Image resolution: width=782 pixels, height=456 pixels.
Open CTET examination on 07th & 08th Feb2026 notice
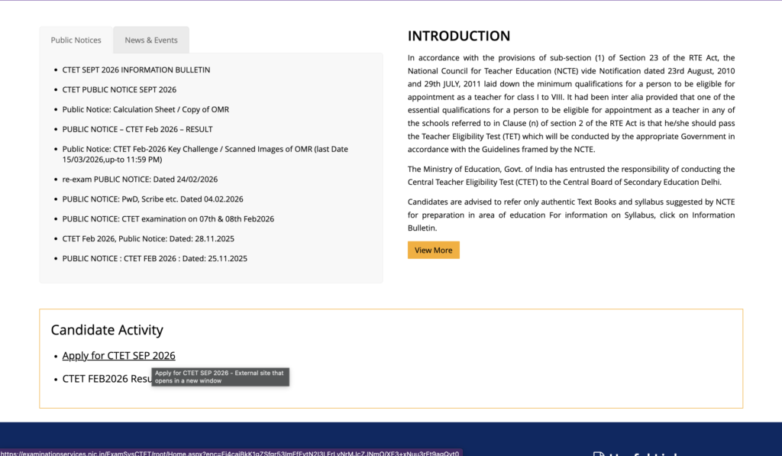(x=168, y=219)
